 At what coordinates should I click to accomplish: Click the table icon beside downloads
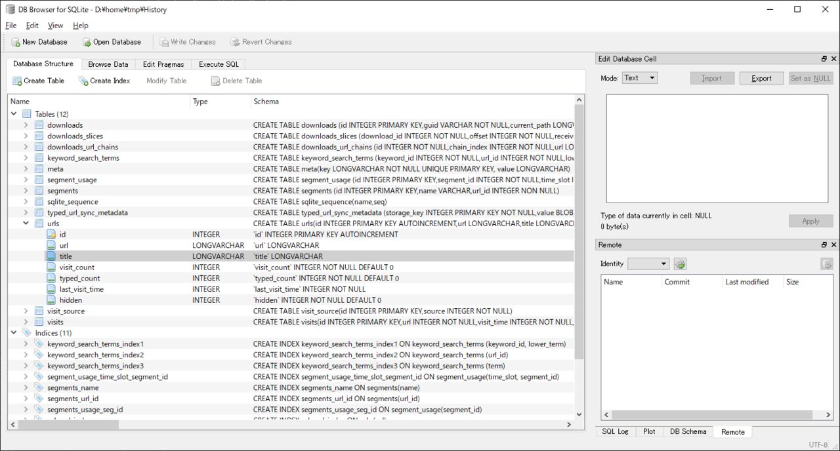point(39,125)
